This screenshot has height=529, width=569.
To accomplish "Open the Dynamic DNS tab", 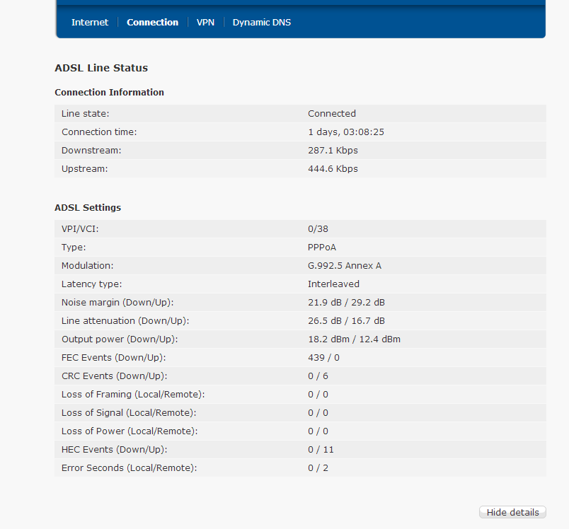I will [262, 23].
